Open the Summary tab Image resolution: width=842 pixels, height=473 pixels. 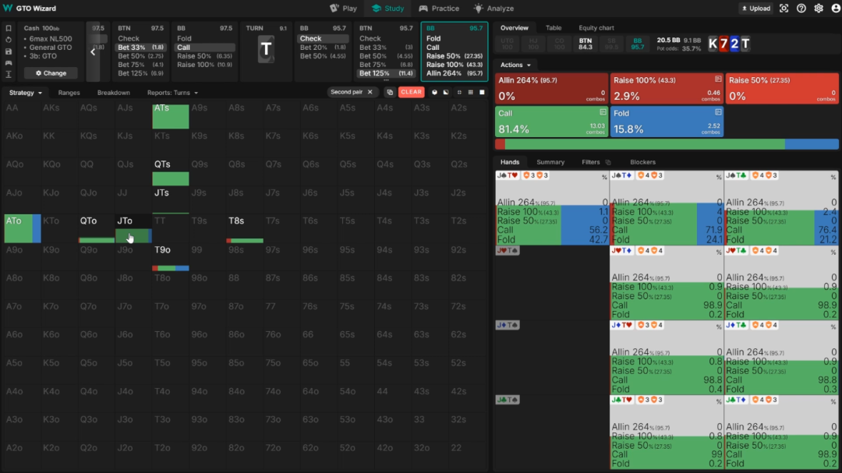click(550, 162)
